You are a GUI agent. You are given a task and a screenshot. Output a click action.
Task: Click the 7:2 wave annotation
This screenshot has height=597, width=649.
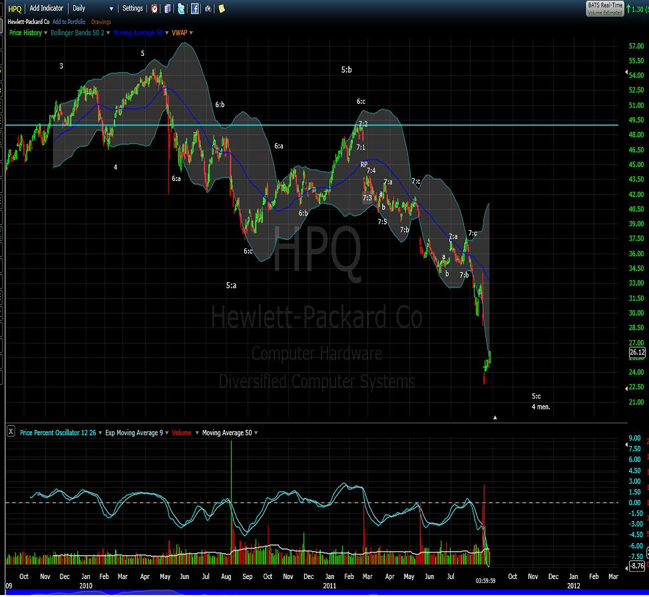[363, 124]
